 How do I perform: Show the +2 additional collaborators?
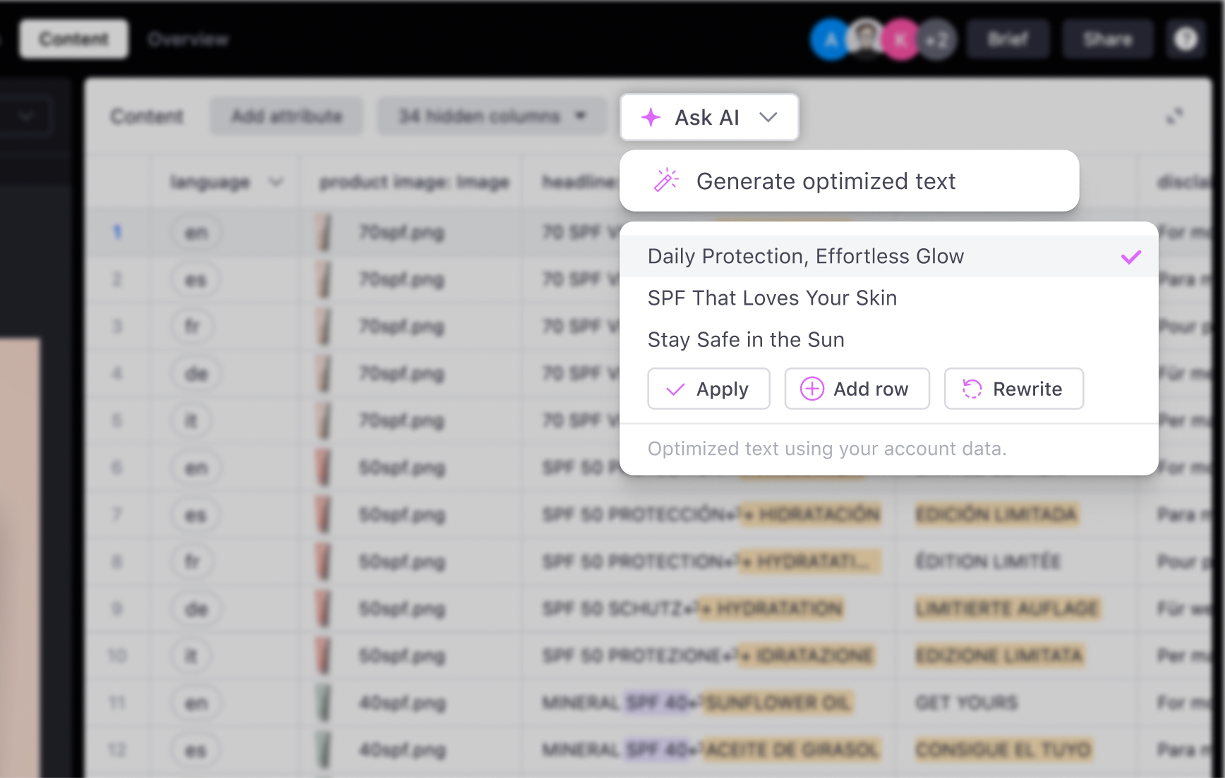click(937, 40)
